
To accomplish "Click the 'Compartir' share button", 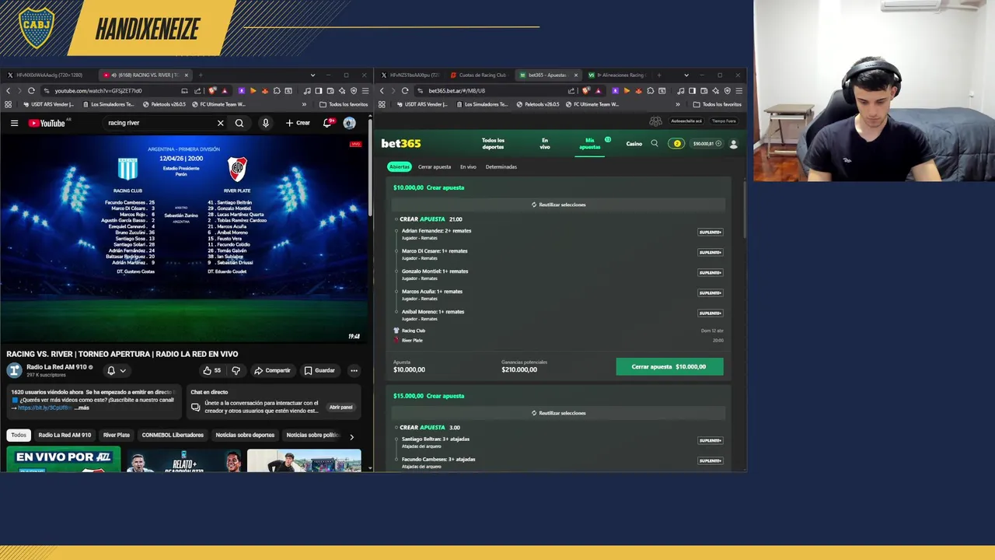I will point(272,370).
